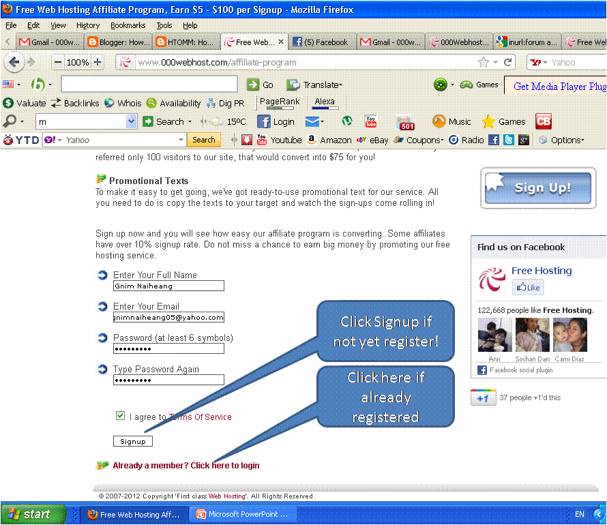607x525 pixels.
Task: Open the Tools menu
Action: pyautogui.click(x=164, y=25)
